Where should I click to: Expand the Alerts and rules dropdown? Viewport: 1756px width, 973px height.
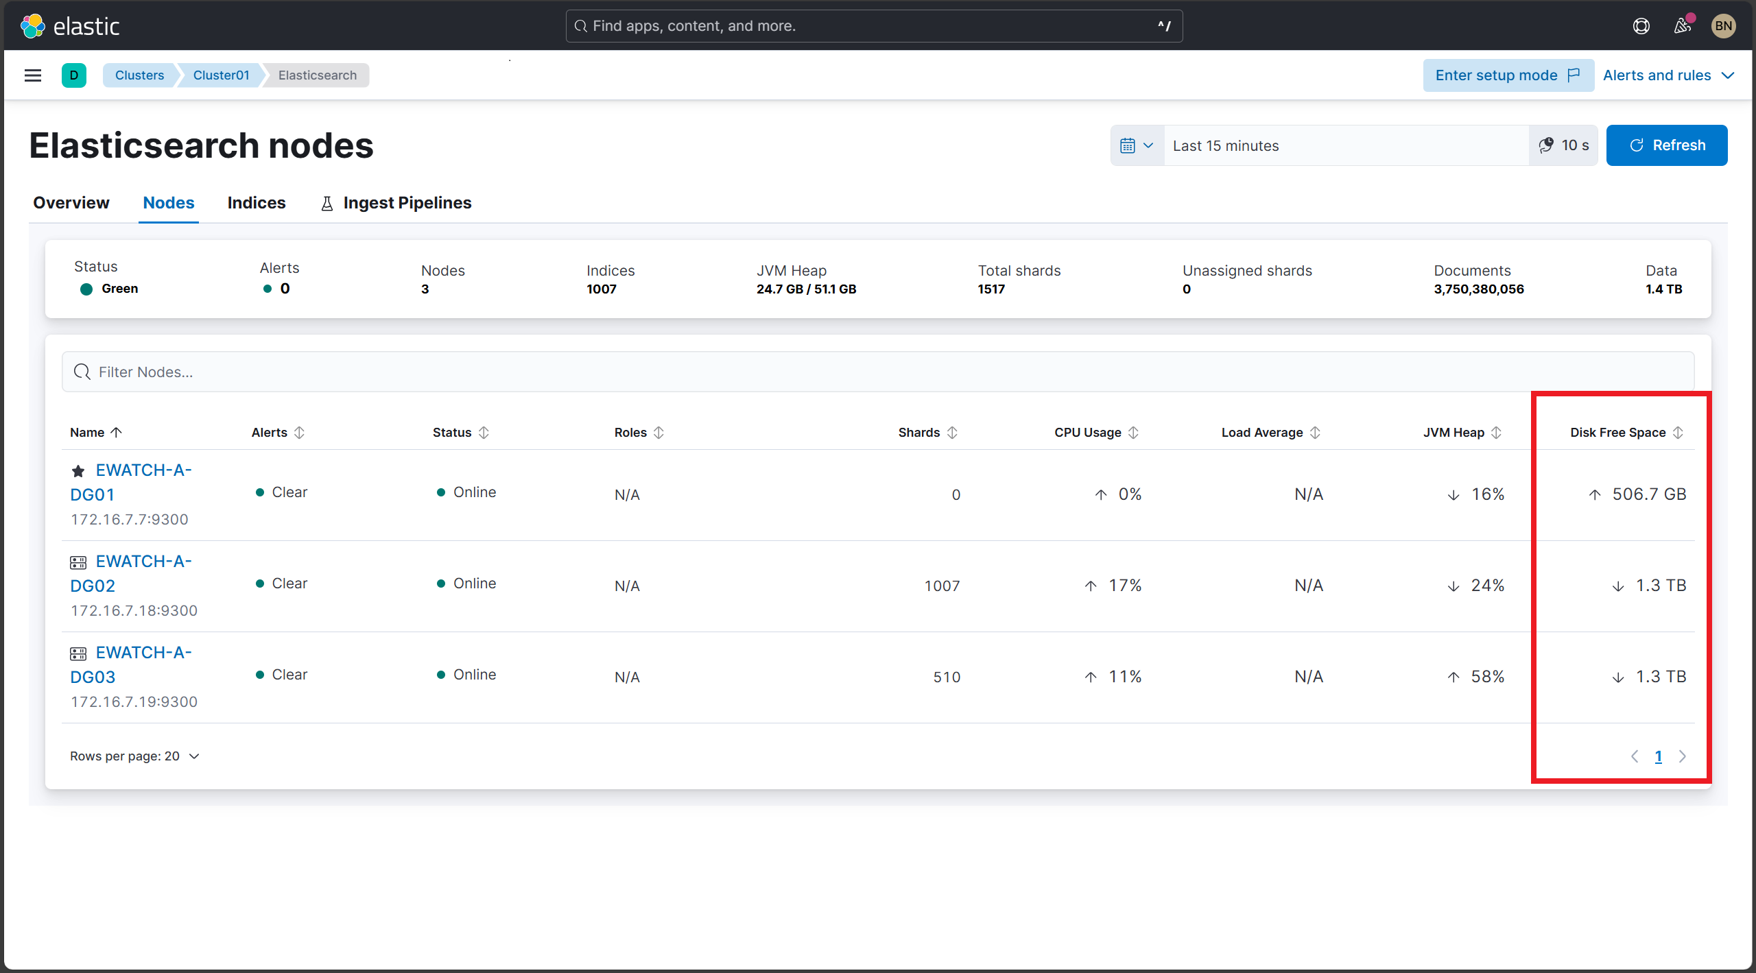click(x=1669, y=75)
